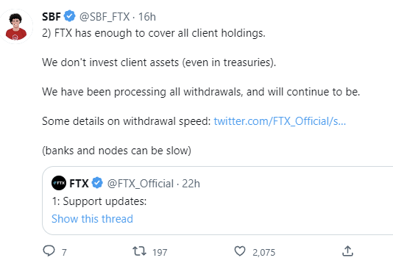This screenshot has width=393, height=277.
Task: Open quoted tweet at 'Support updates' text
Action: (99, 201)
